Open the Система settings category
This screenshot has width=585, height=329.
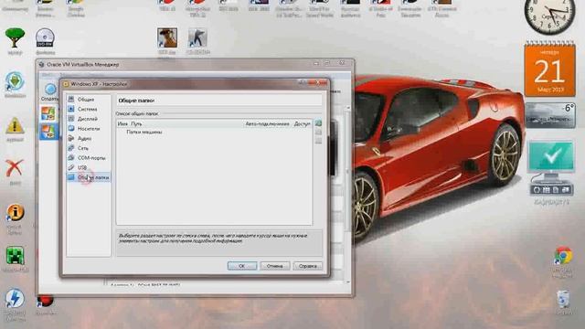88,109
